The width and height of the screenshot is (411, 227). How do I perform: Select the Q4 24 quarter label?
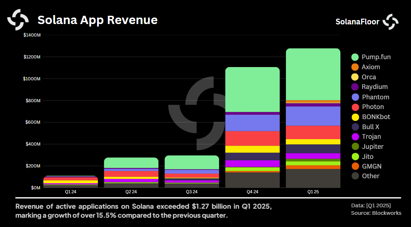[252, 192]
